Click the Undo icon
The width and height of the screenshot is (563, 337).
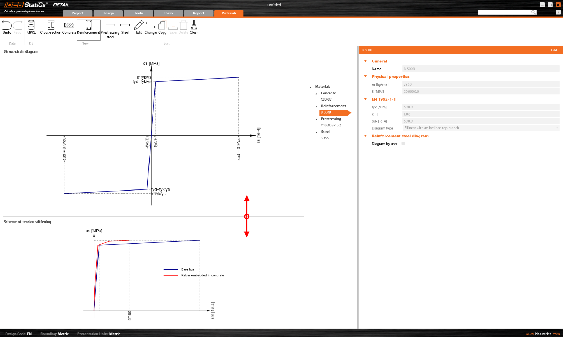tap(6, 28)
